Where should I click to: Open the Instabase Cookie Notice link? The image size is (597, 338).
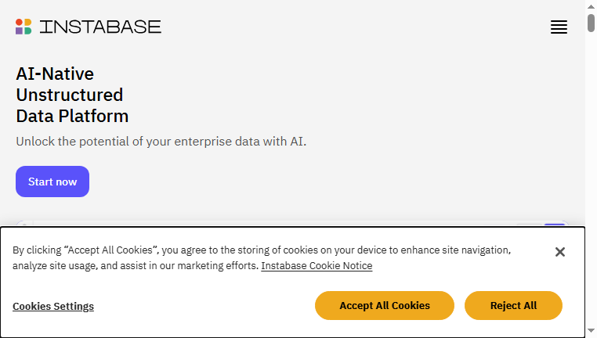[x=317, y=265]
